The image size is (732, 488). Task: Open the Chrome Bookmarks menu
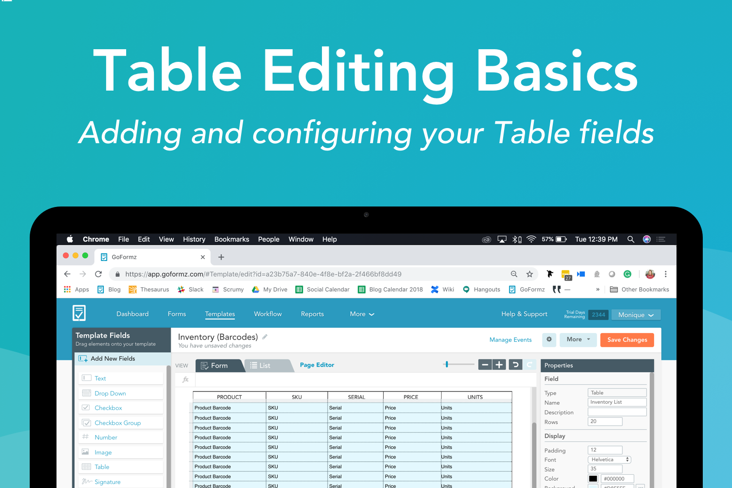232,239
